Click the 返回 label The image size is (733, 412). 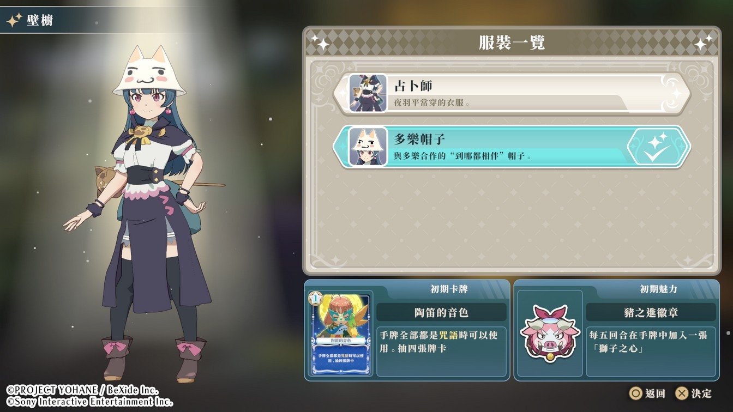655,393
